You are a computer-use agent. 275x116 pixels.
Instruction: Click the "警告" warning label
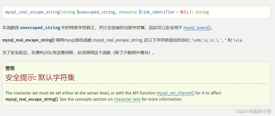pyautogui.click(x=10, y=68)
